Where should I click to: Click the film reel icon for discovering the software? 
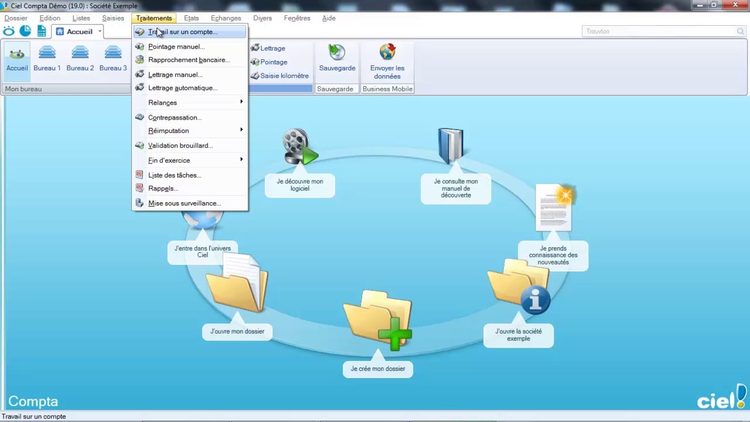[x=299, y=147]
